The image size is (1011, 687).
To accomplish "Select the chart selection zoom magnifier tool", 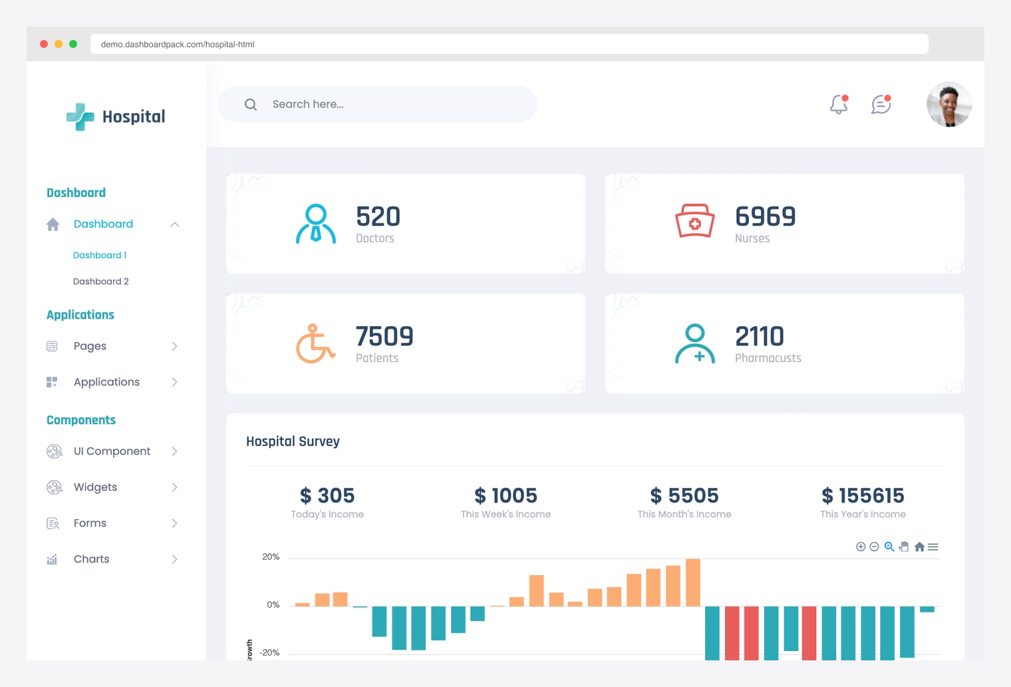I will point(889,547).
